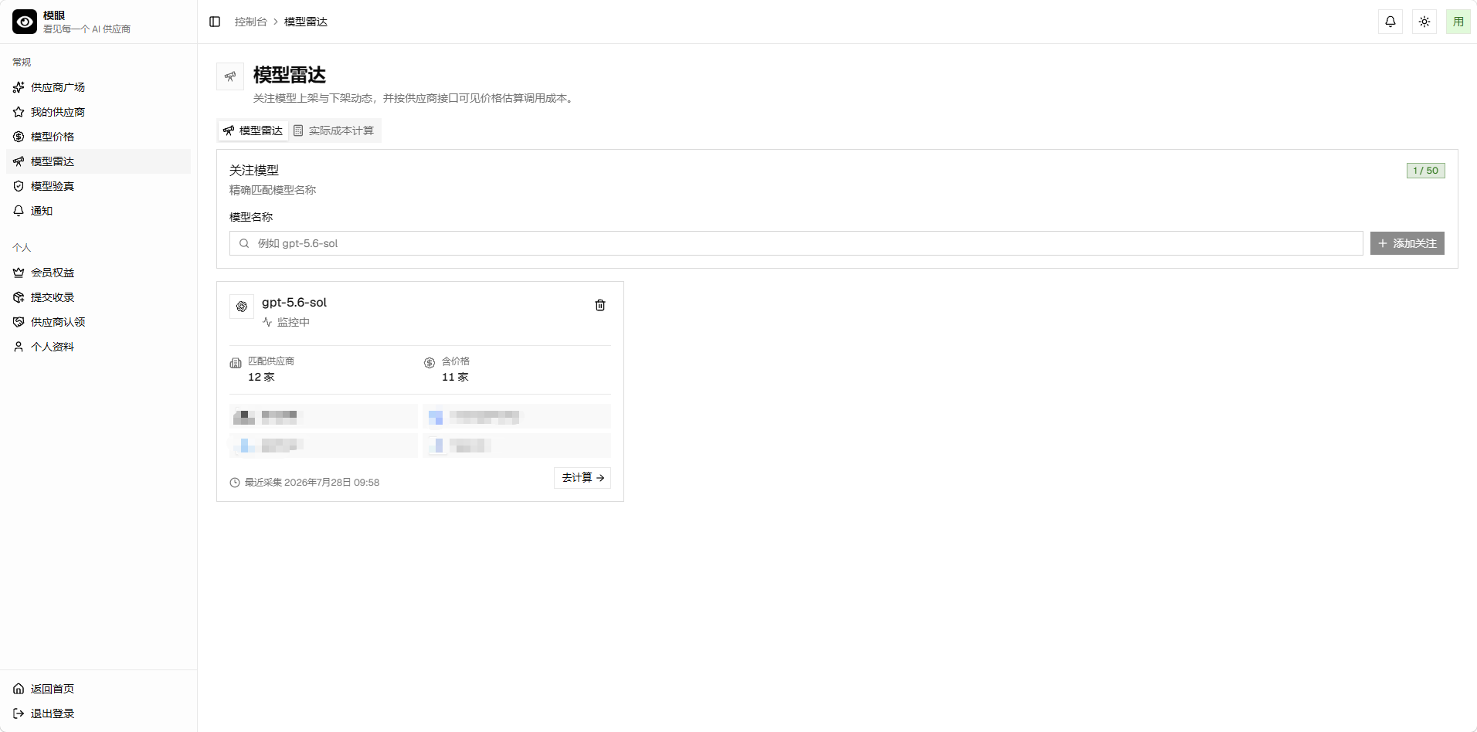Delete the gpt-5.6-sol watch card via trash icon
This screenshot has height=732, width=1477.
[x=600, y=305]
